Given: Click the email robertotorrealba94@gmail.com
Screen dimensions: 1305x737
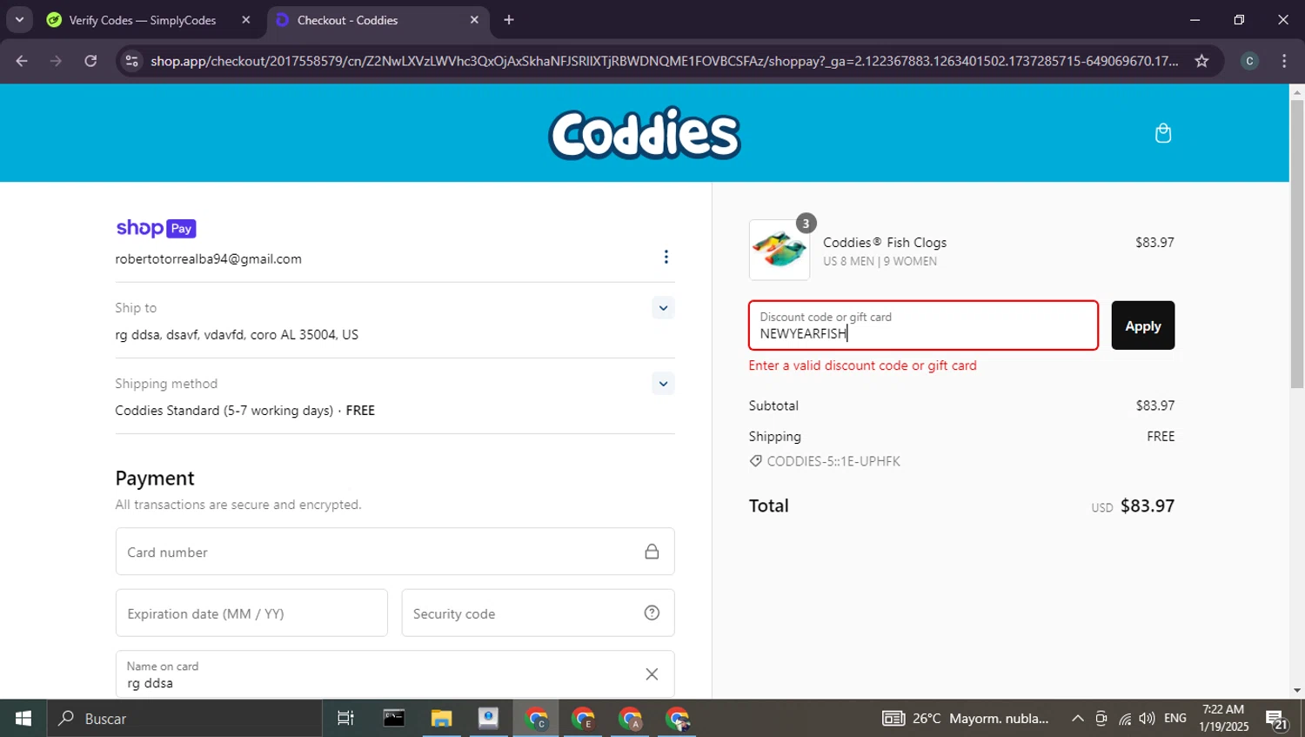Looking at the screenshot, I should tap(209, 258).
